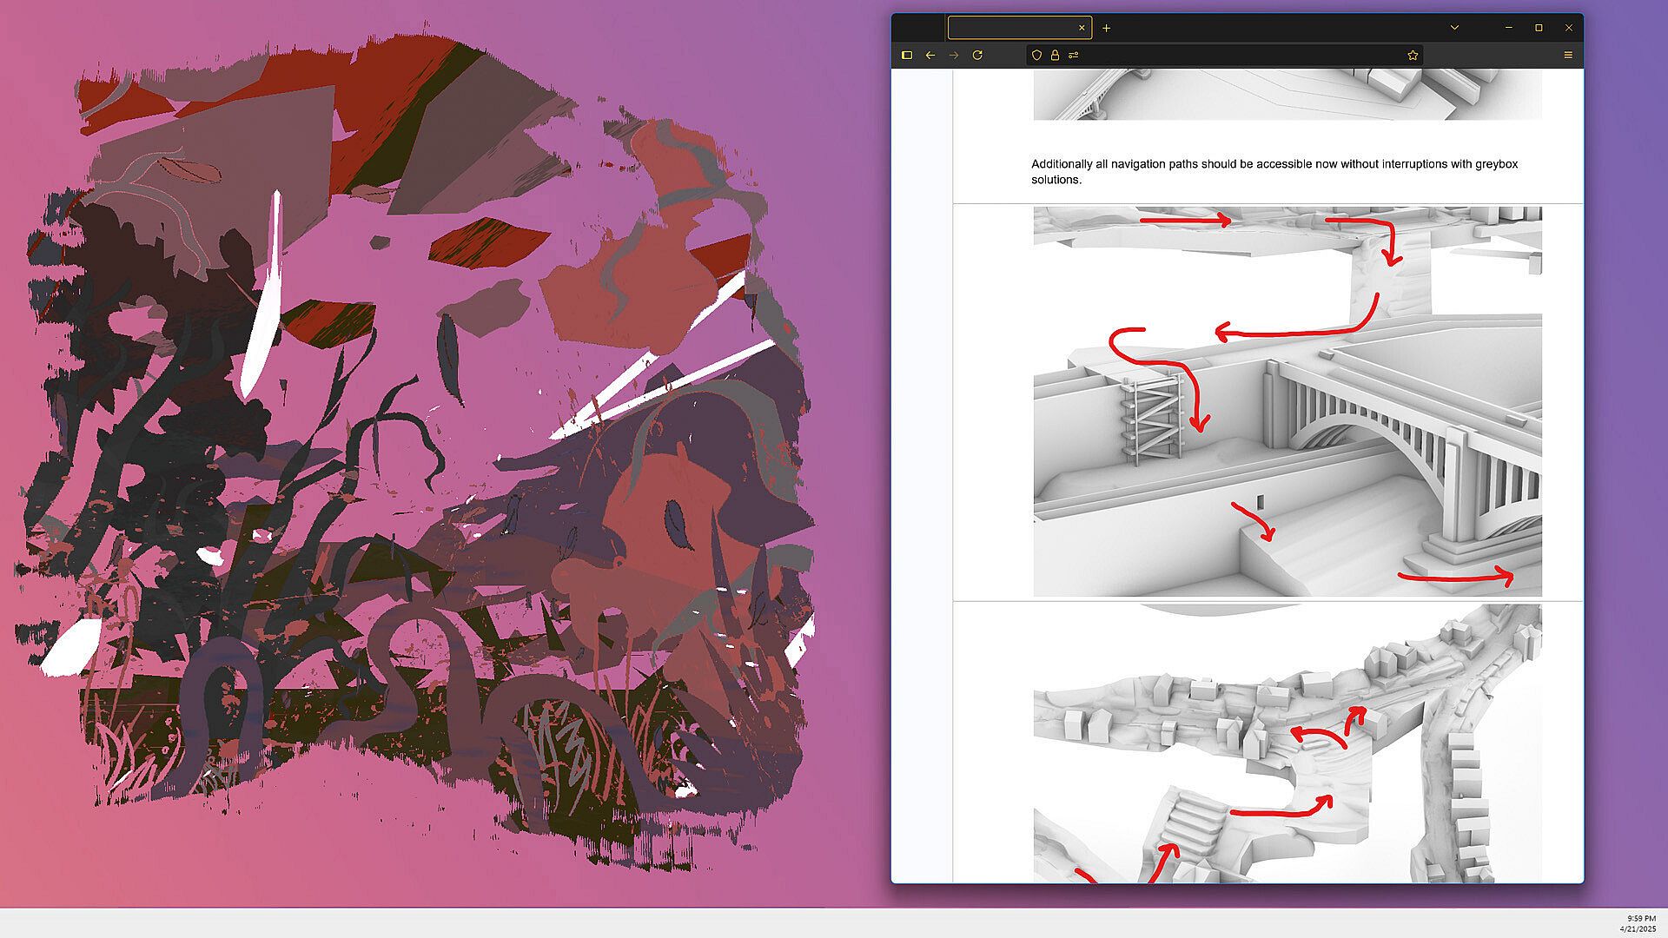Select the active browser tab

point(1012,28)
